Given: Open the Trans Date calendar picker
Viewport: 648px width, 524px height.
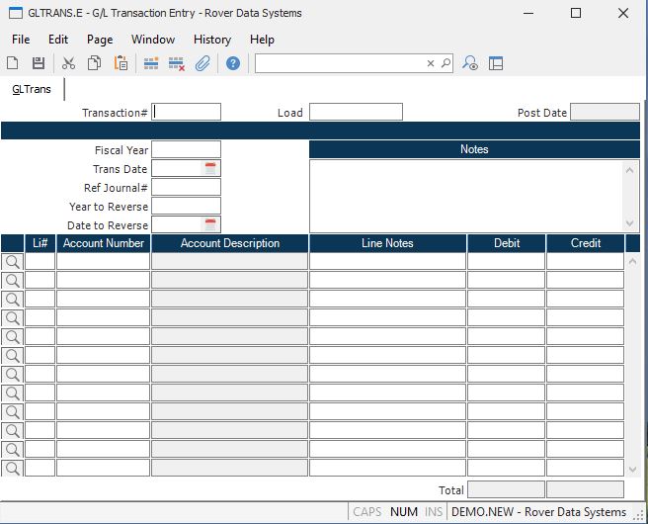Looking at the screenshot, I should [x=210, y=169].
